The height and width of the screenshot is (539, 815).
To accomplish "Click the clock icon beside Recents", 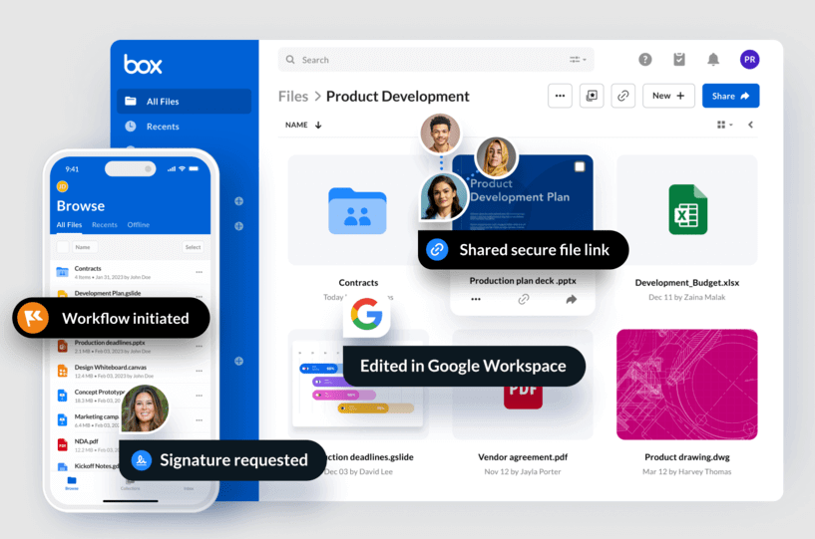I will pyautogui.click(x=131, y=127).
